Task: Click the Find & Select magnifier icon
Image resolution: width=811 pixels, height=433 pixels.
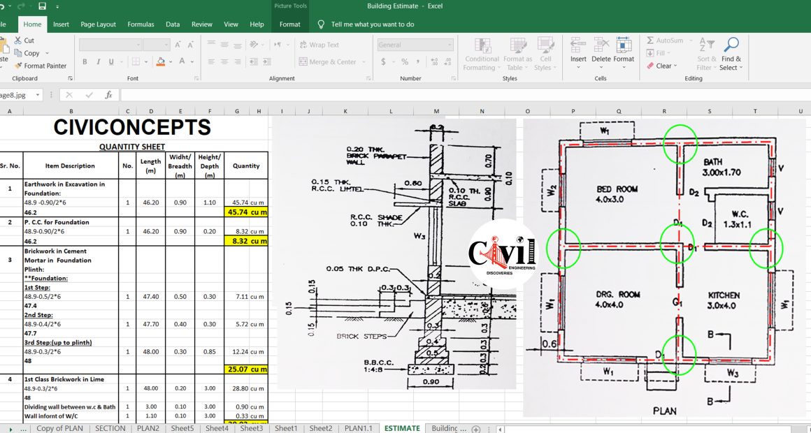Action: tap(731, 45)
